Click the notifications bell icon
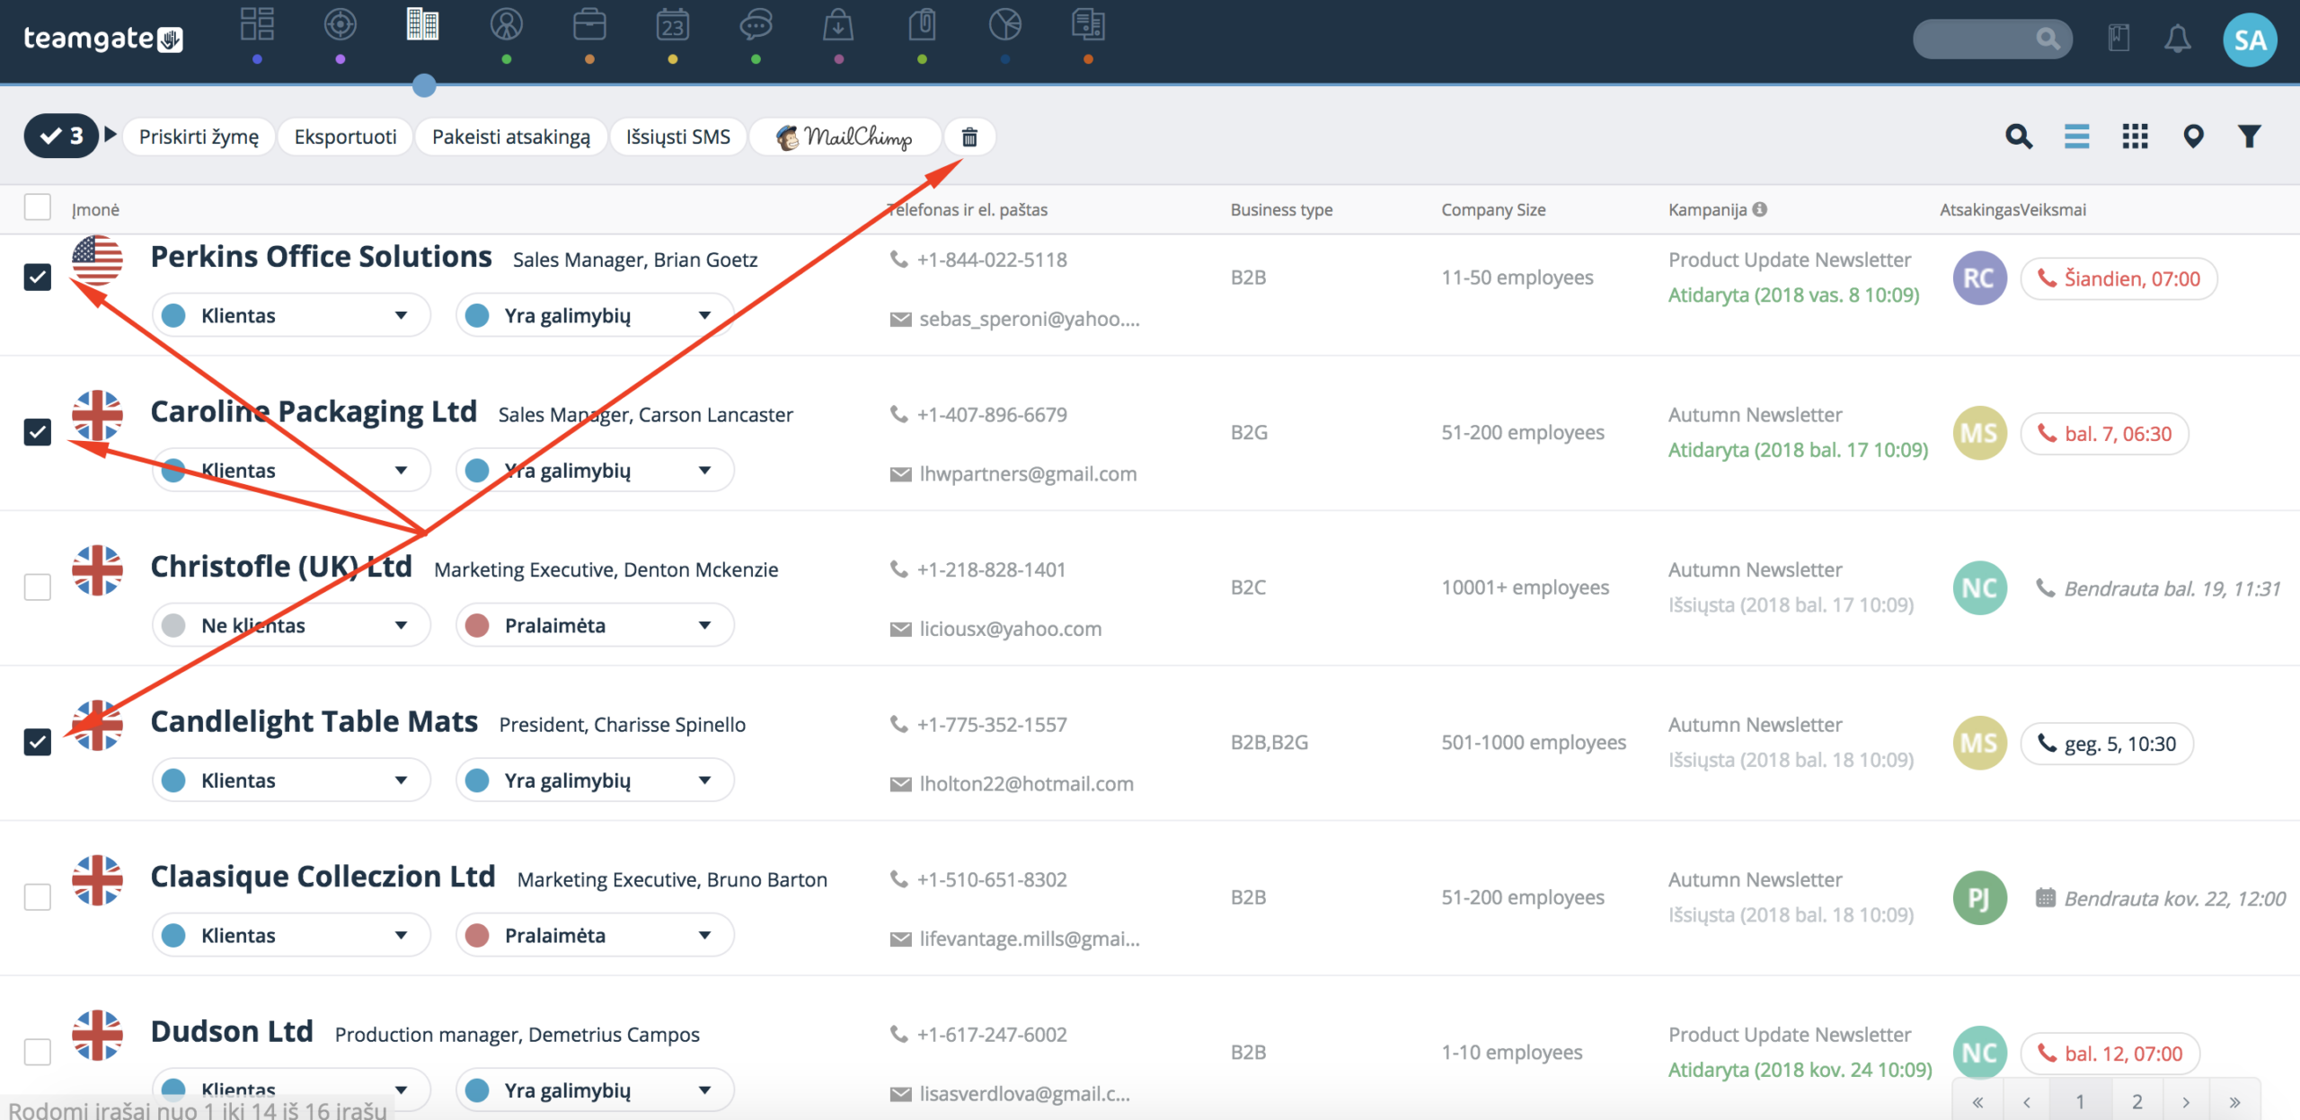This screenshot has width=2300, height=1120. [x=2177, y=40]
